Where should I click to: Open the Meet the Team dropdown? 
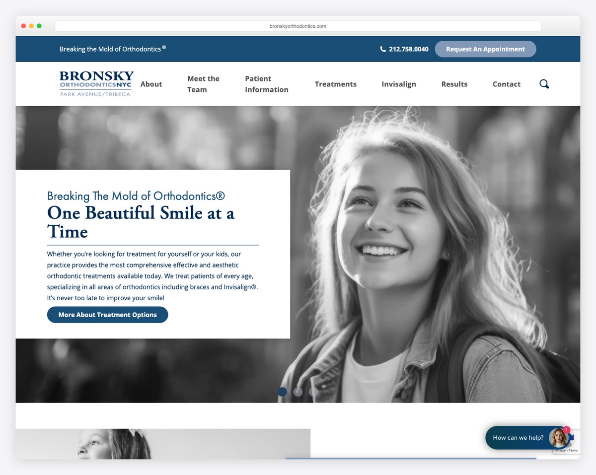click(204, 84)
